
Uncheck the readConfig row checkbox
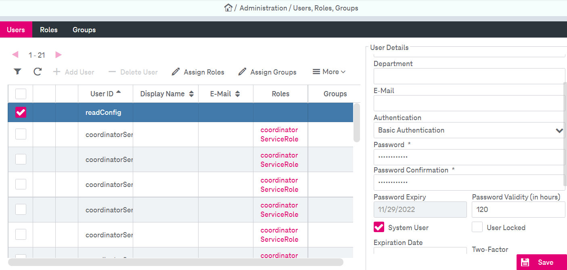point(21,112)
